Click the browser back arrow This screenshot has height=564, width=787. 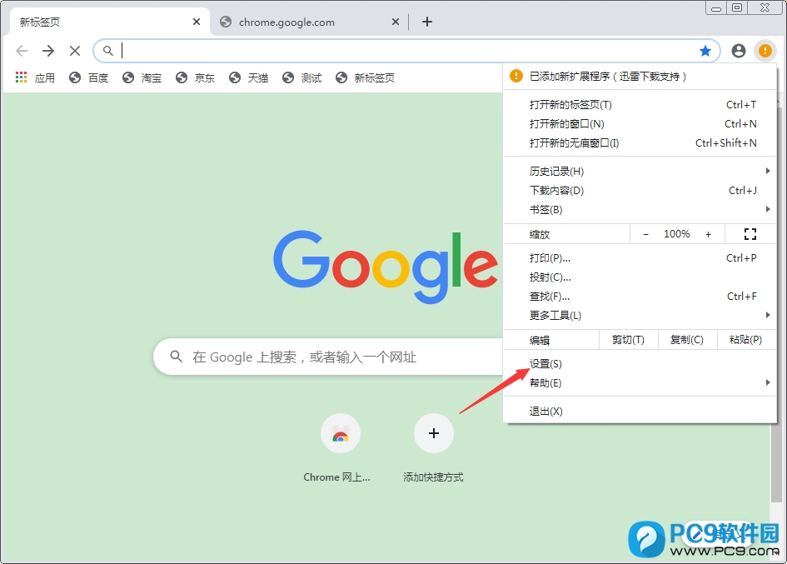click(x=22, y=50)
